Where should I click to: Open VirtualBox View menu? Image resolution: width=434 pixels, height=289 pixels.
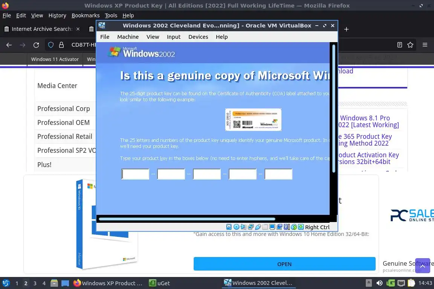[x=153, y=37]
